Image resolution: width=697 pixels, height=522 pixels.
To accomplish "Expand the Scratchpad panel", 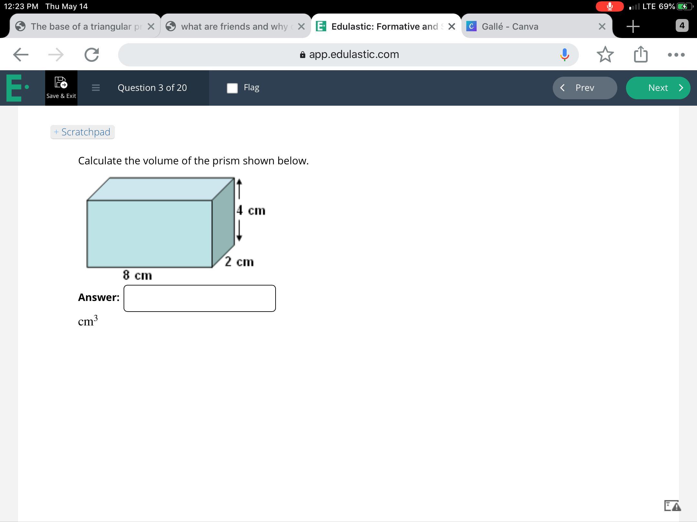I will coord(83,132).
